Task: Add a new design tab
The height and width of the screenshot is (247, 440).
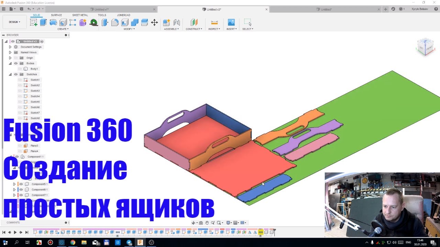Action: pos(385,9)
